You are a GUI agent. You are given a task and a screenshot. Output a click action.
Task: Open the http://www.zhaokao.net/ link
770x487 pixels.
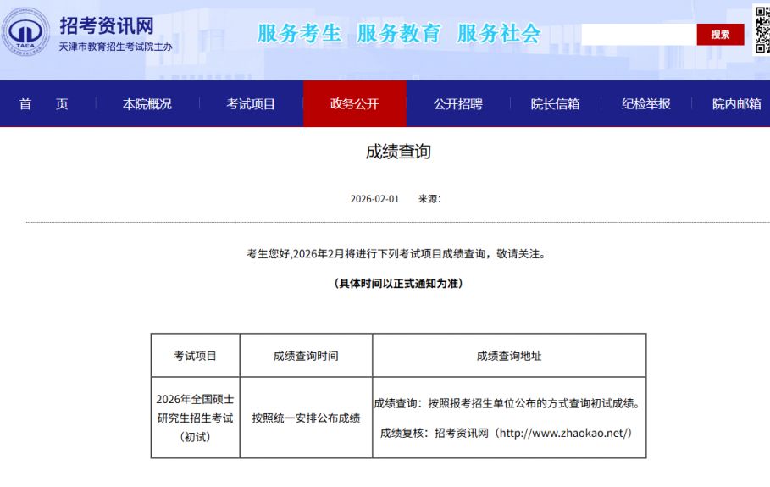pyautogui.click(x=562, y=433)
